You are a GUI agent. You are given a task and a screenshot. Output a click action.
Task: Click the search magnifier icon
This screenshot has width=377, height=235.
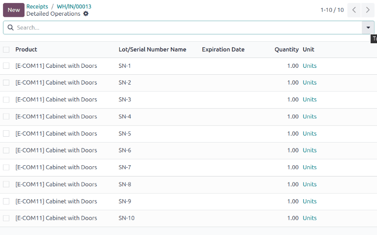pyautogui.click(x=10, y=28)
